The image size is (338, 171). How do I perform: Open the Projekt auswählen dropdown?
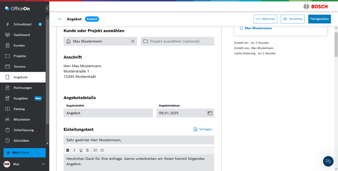point(177,41)
